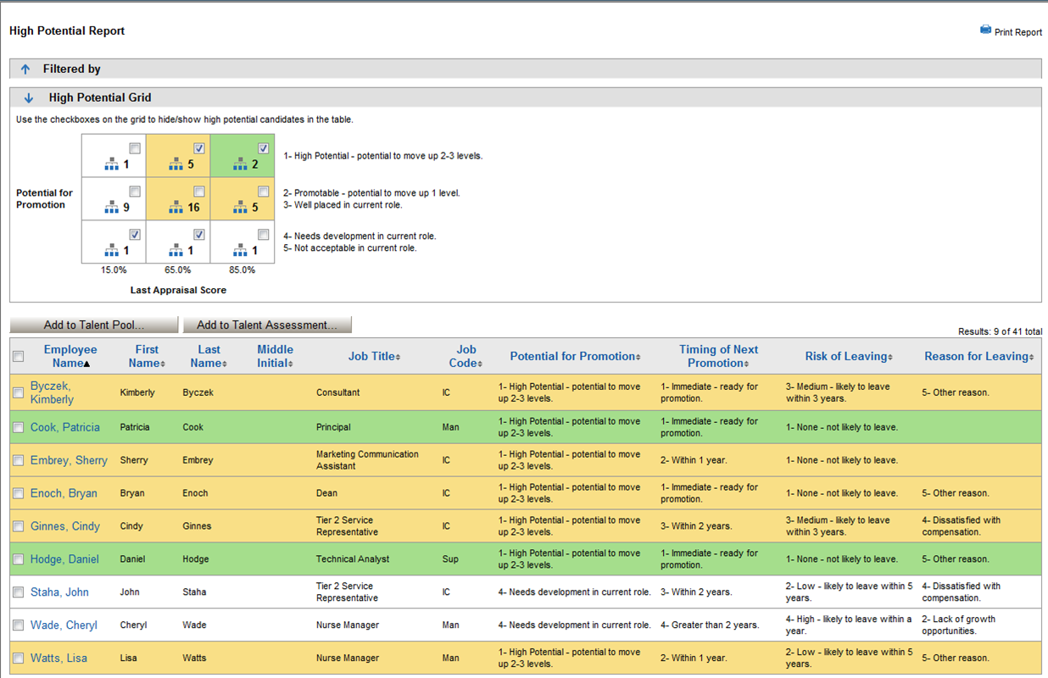Click the org chart icon with count 5 in top row
The width and height of the screenshot is (1048, 678).
click(x=176, y=163)
